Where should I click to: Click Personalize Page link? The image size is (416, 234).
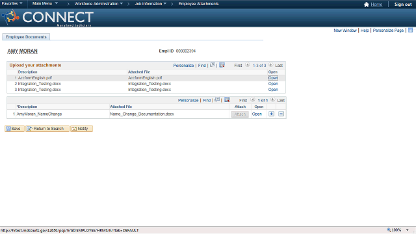pos(388,31)
